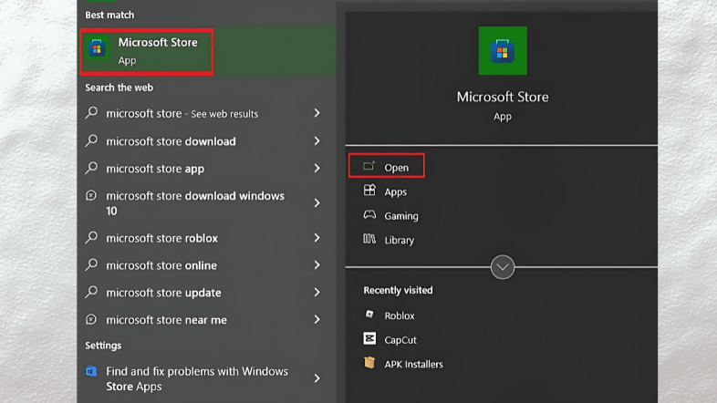Select the 'microsoft store app' web suggestion
Viewport: 717px width, 403px height.
155,169
